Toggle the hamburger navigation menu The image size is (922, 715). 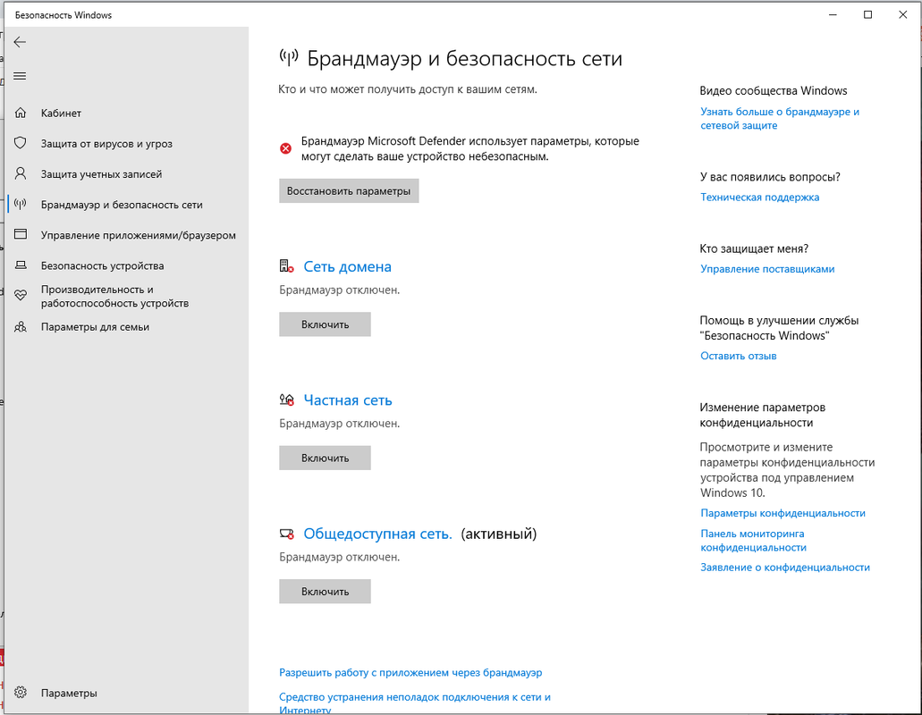[x=21, y=76]
